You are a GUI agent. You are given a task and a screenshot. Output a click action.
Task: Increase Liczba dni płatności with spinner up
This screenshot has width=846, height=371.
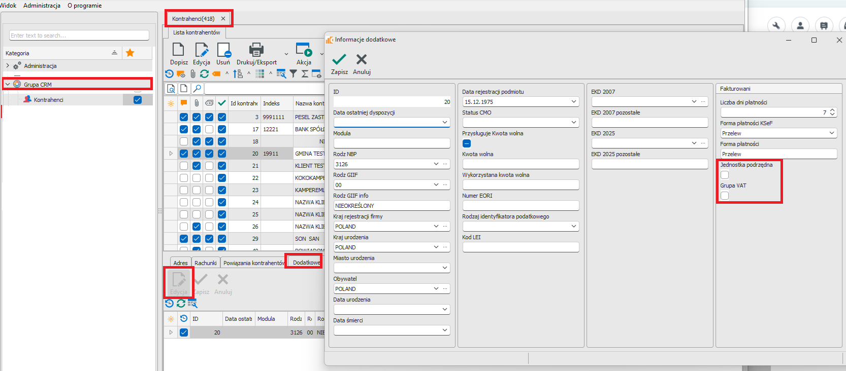pos(832,110)
